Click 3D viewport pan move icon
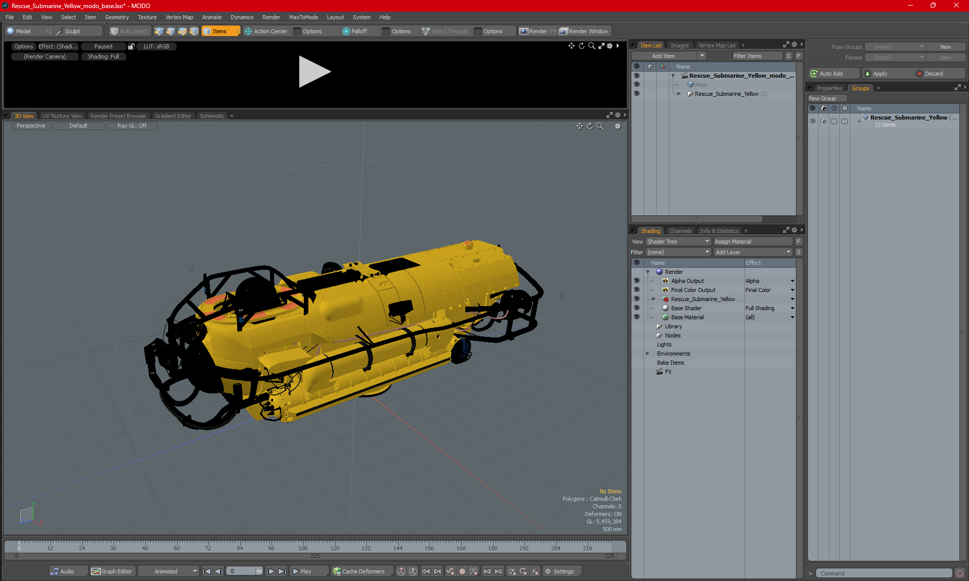 coord(579,126)
